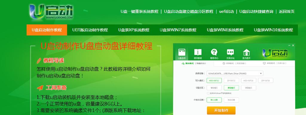Screen dimensions: 306x115
Task: Click the orange 开始制作 button
Action: (x=221, y=111)
